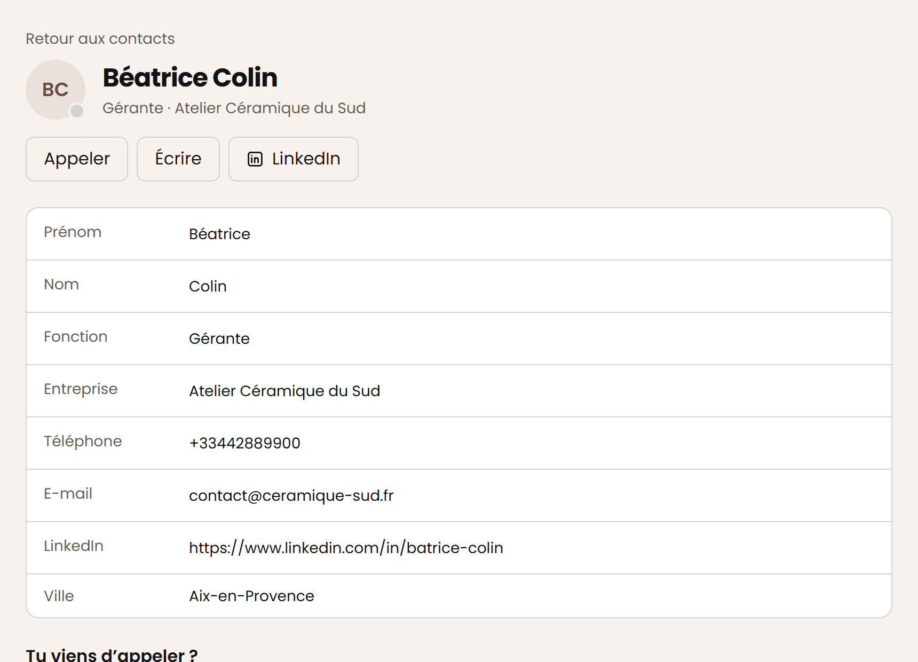Click the Prénom value Béatrice
918x662 pixels.
tap(219, 234)
